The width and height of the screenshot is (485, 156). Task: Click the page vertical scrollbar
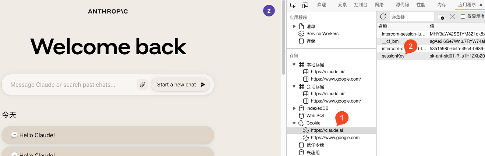[x=283, y=37]
